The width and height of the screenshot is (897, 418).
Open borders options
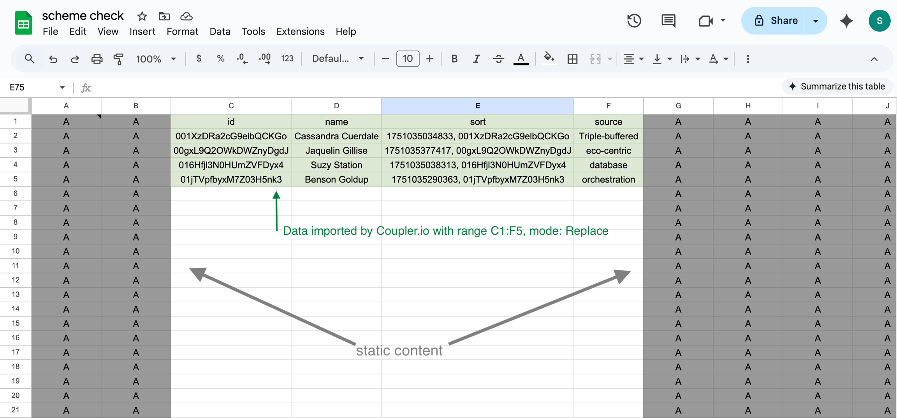click(x=572, y=59)
